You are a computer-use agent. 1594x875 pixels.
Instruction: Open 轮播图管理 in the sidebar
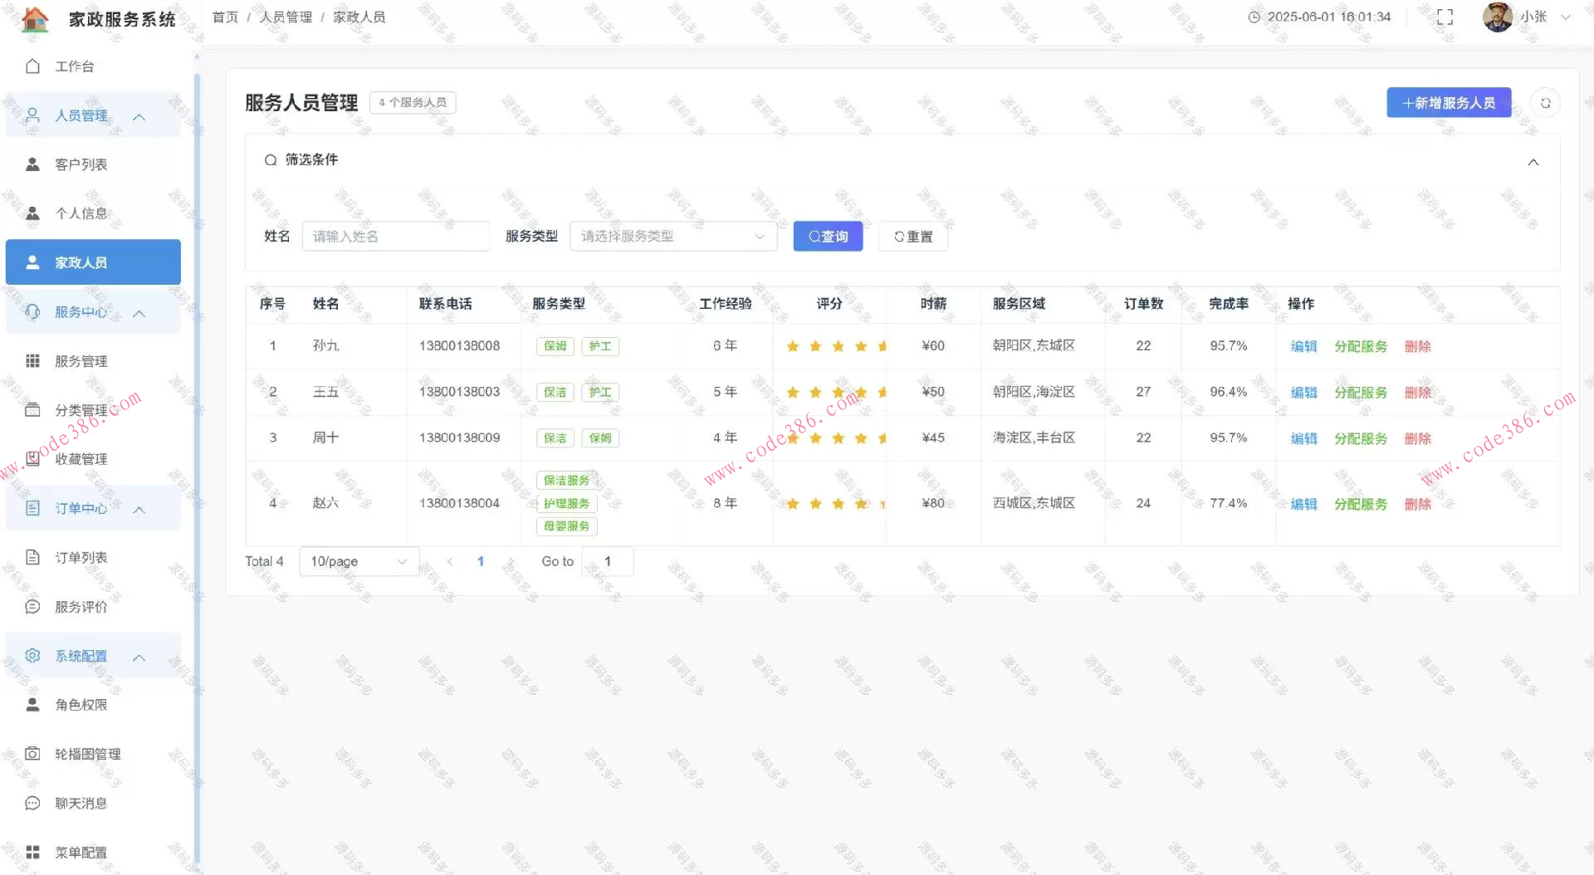pos(87,754)
